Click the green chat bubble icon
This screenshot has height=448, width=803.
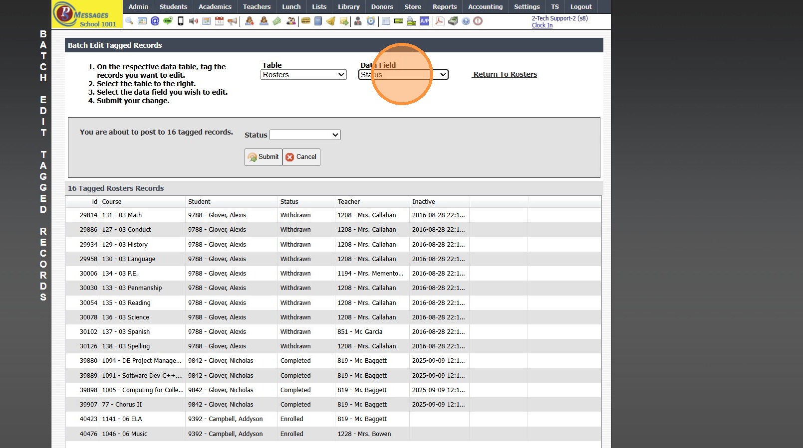[168, 21]
